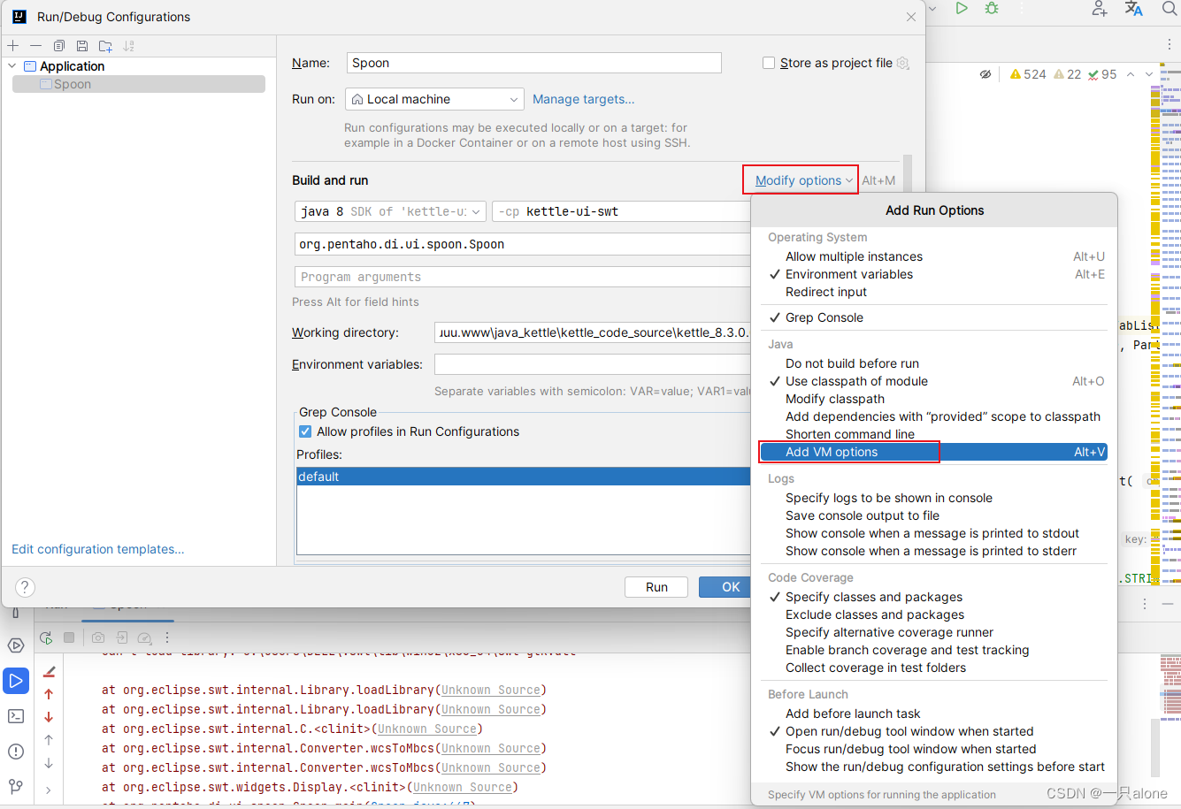Toggle the reader mode eye icon in editor
1181x809 pixels.
[x=985, y=74]
